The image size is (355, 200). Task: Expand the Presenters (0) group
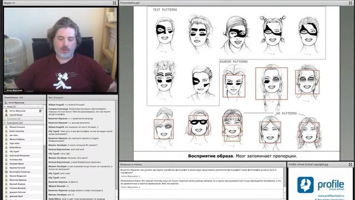[5, 118]
